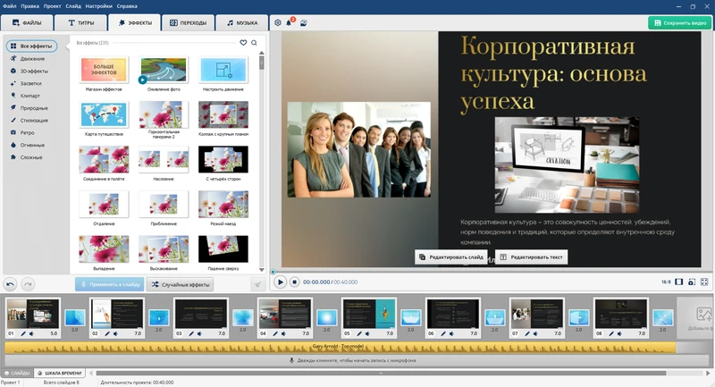Click the sound icon on slide 07
715x387 pixels.
[535, 333]
